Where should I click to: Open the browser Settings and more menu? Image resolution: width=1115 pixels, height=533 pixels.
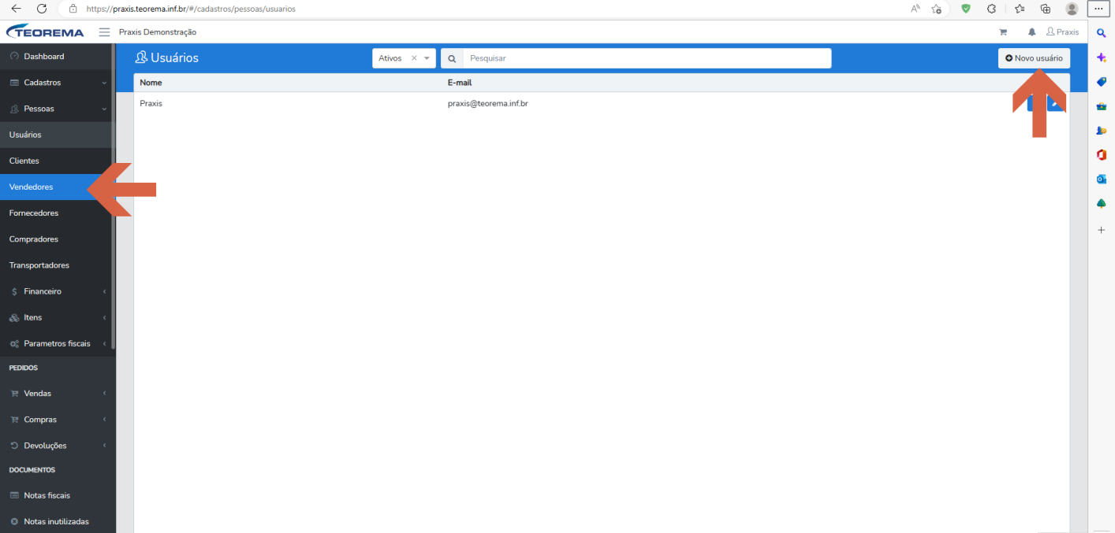coord(1098,9)
